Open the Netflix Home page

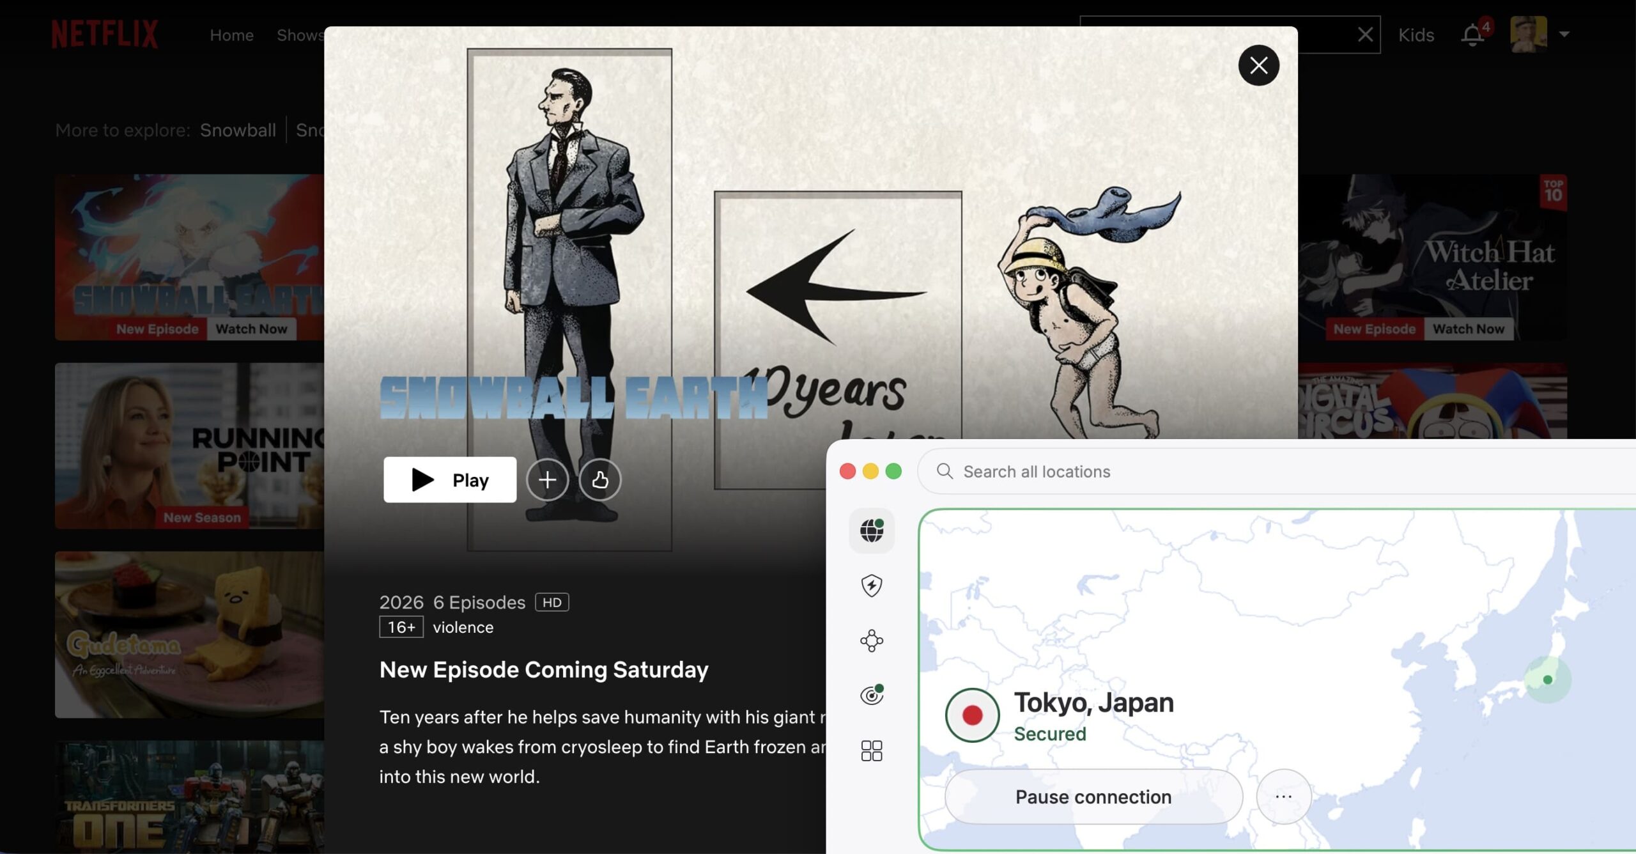(x=231, y=35)
